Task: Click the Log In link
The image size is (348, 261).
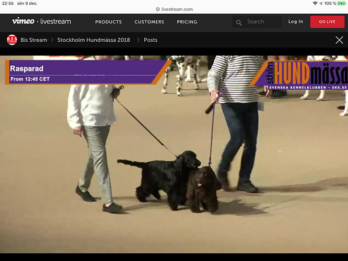Action: (x=295, y=21)
